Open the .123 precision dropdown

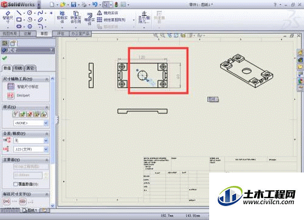tap(46, 149)
